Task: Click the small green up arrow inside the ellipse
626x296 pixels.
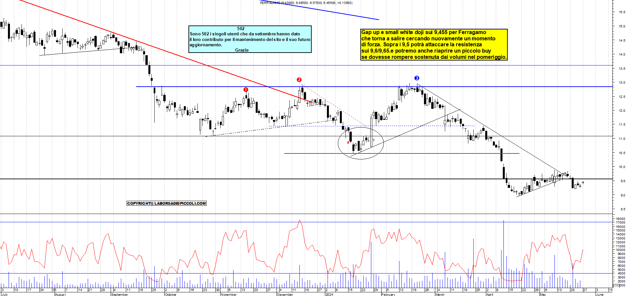Action: 374,140
